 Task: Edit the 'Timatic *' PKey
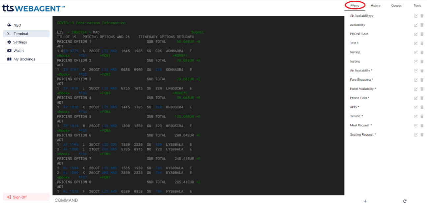tap(416, 116)
